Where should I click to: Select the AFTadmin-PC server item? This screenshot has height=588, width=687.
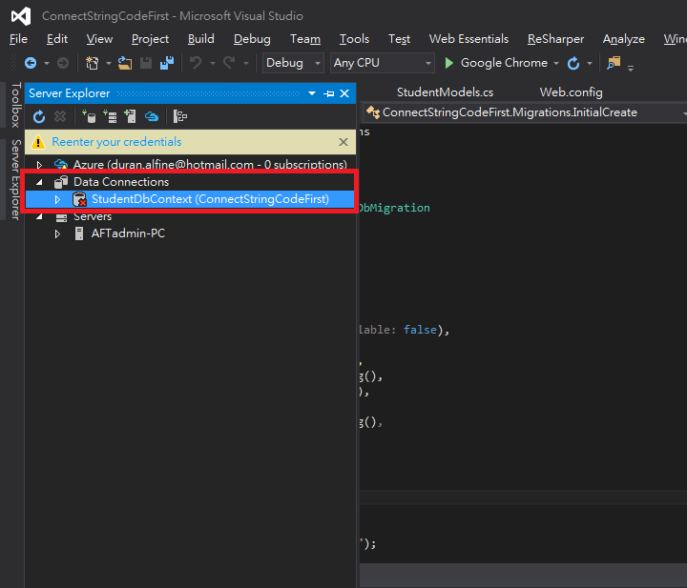[x=128, y=233]
